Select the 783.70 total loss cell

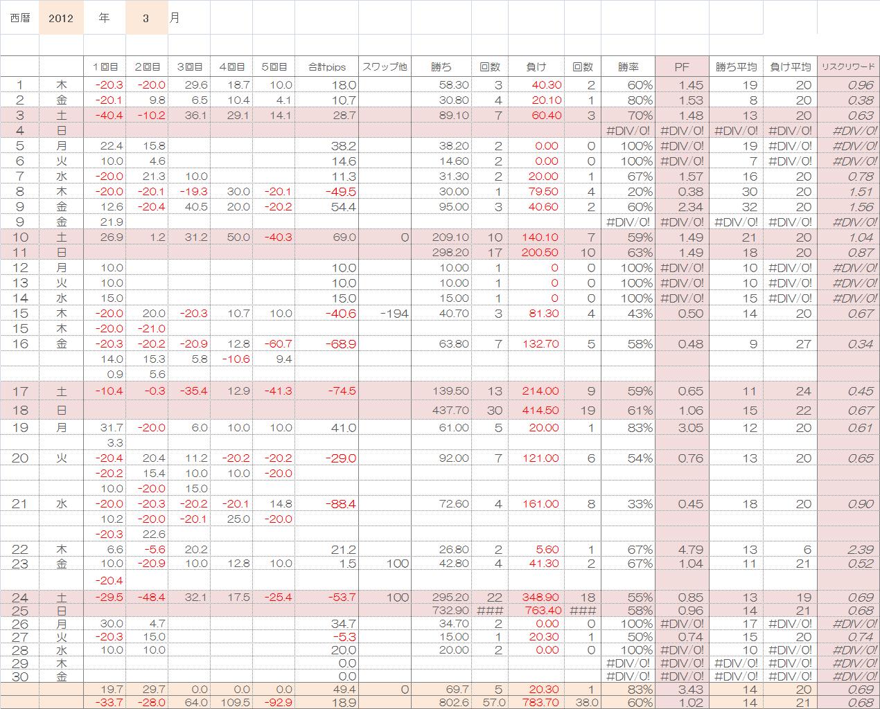click(x=536, y=702)
